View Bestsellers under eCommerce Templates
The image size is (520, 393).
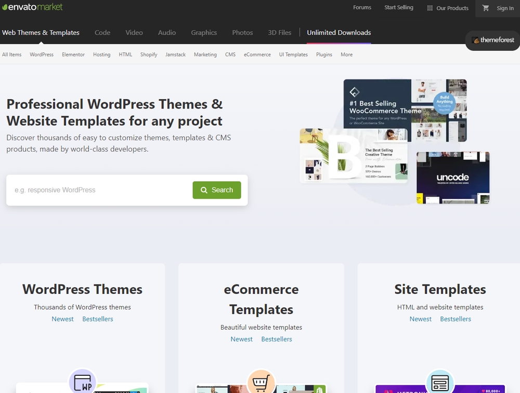click(x=276, y=338)
